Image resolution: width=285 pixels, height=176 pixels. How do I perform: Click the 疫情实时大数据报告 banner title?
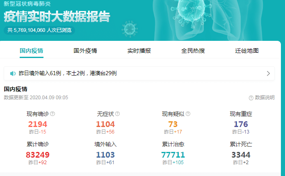tap(57, 17)
